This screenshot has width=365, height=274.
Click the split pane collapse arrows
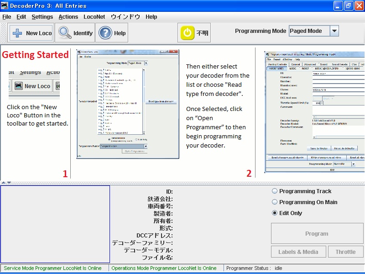click(x=6, y=183)
